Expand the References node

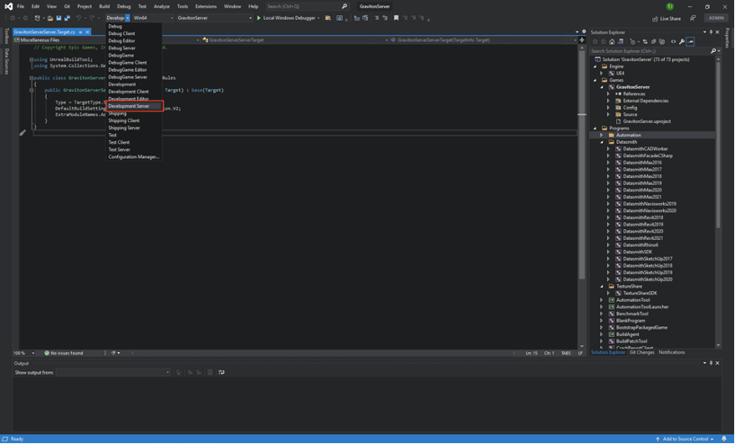point(609,94)
